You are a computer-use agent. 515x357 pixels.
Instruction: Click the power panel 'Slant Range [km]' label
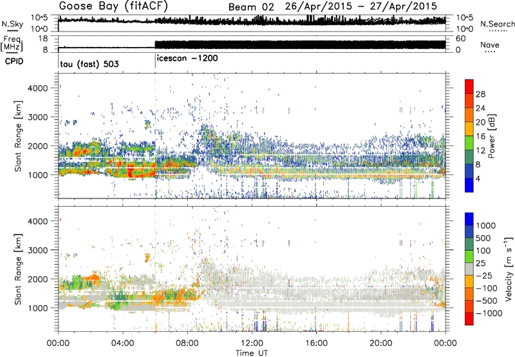[18, 136]
